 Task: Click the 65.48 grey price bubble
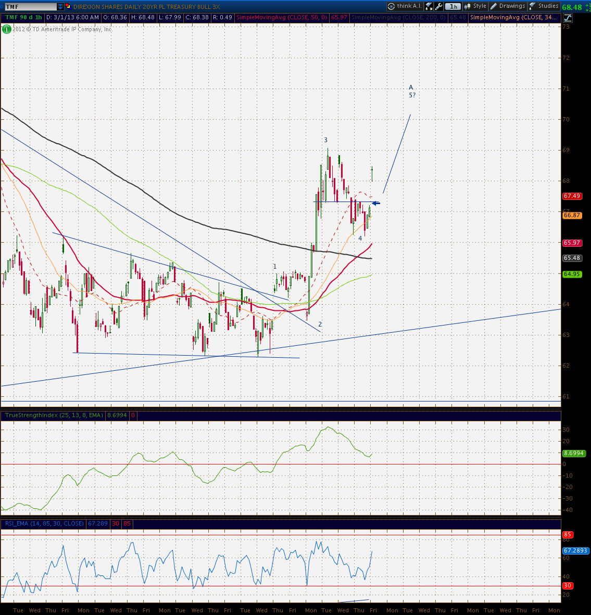(572, 258)
